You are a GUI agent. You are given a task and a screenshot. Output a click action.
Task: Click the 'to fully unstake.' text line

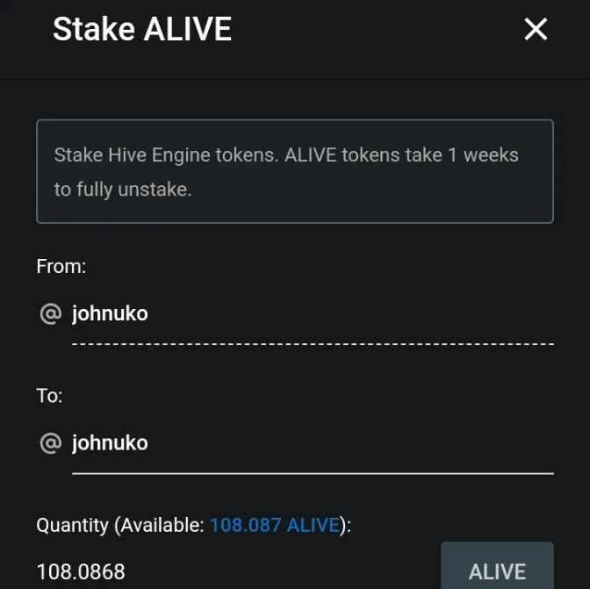[122, 189]
